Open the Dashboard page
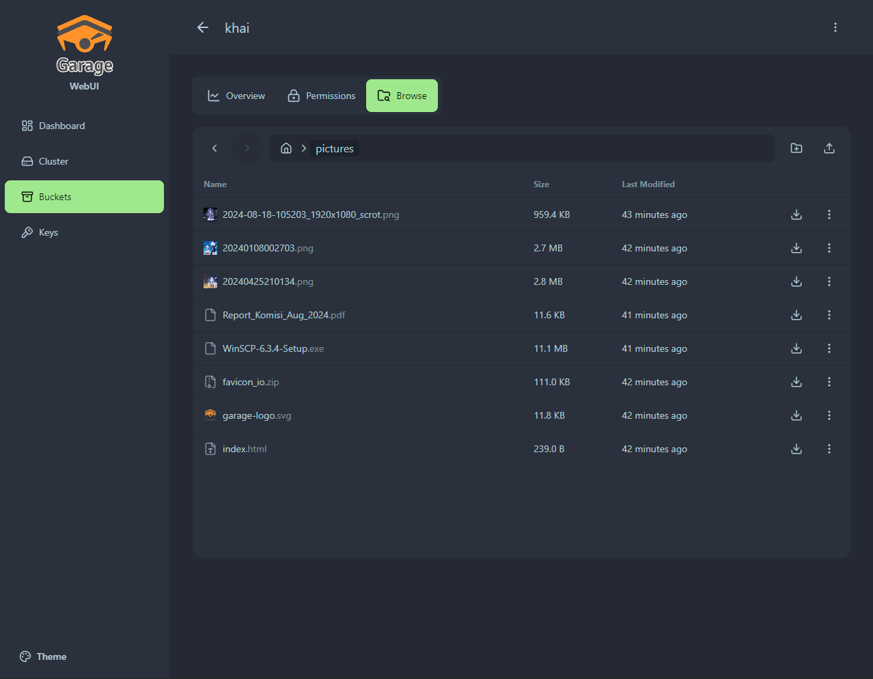873x679 pixels. (x=61, y=126)
